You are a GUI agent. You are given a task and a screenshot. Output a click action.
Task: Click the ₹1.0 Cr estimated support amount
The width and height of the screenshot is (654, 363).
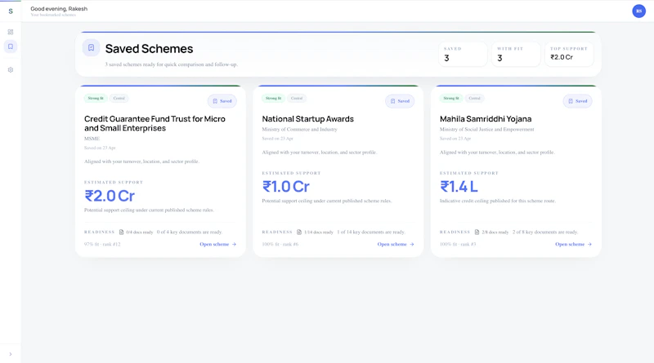click(x=285, y=187)
